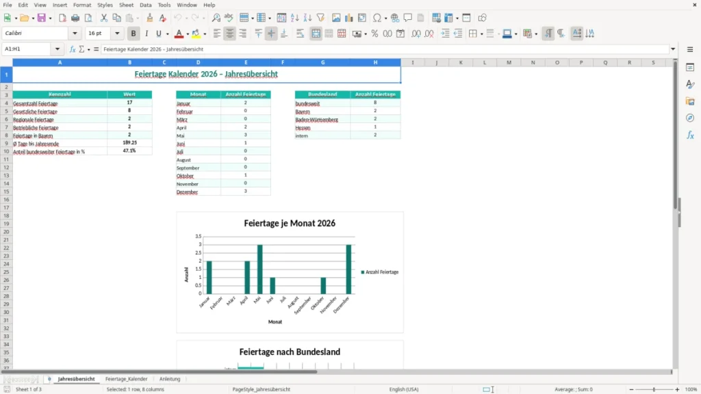Image resolution: width=701 pixels, height=394 pixels.
Task: Toggle Merge and Center Cells
Action: tap(316, 34)
